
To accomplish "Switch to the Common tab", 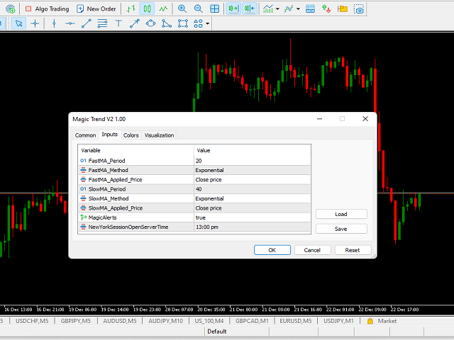I will point(85,135).
